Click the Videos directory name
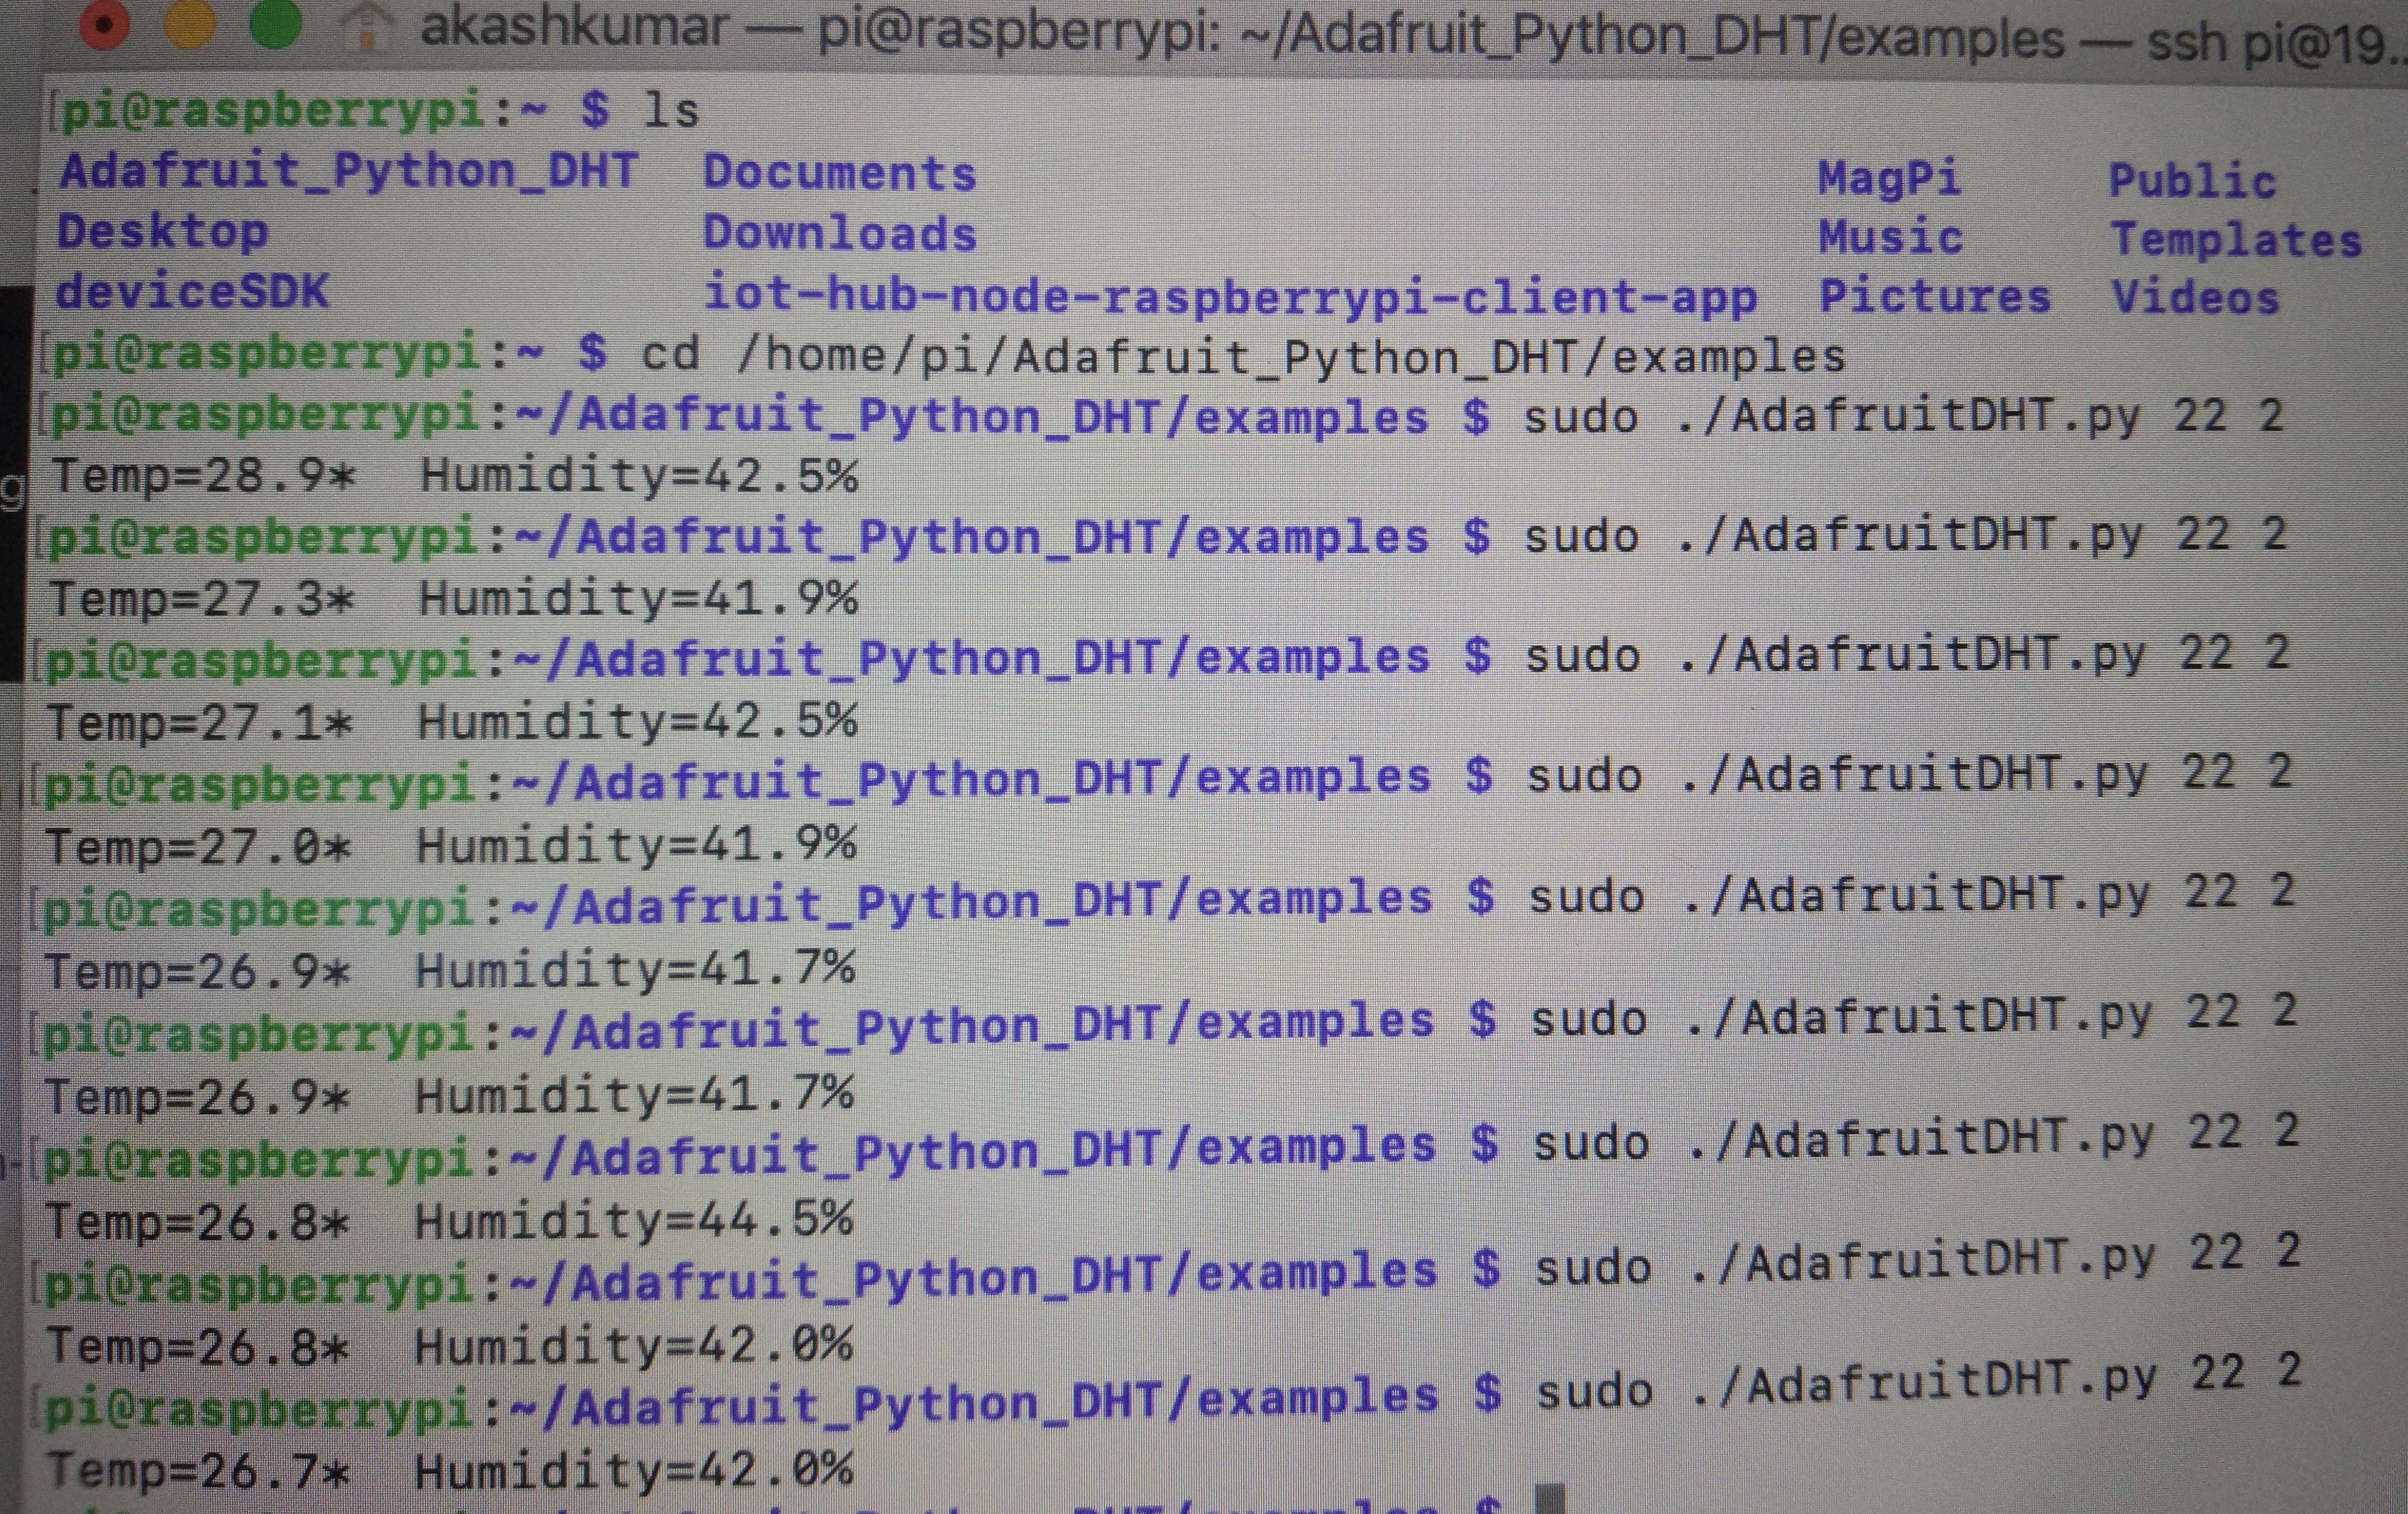Screen dimensions: 2408x1514 [2195, 298]
